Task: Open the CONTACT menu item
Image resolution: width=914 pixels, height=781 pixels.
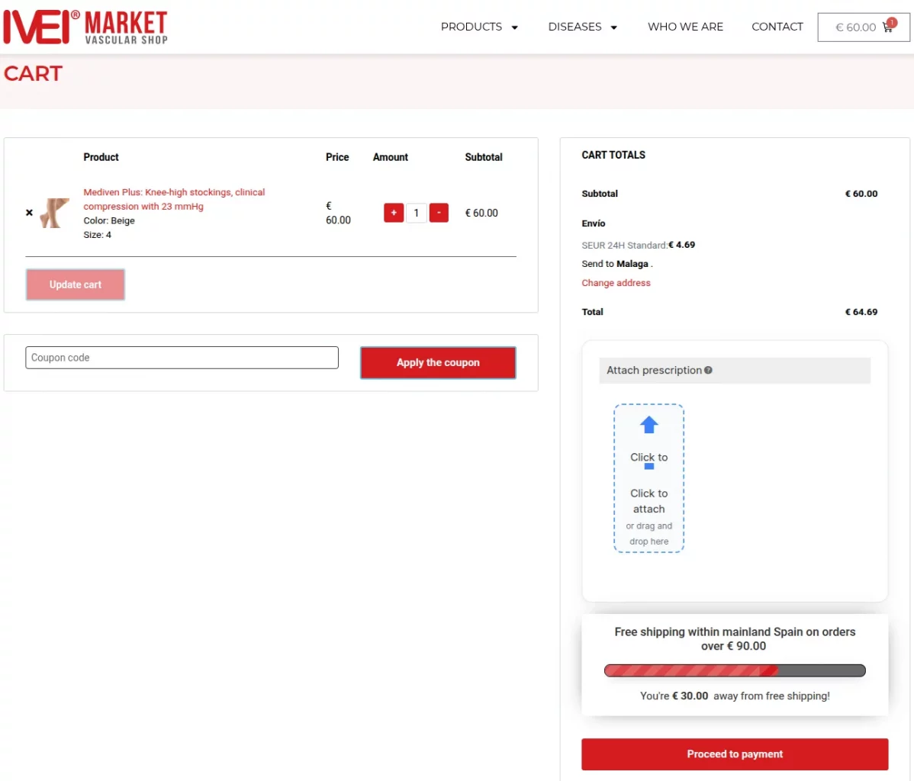Action: click(777, 27)
